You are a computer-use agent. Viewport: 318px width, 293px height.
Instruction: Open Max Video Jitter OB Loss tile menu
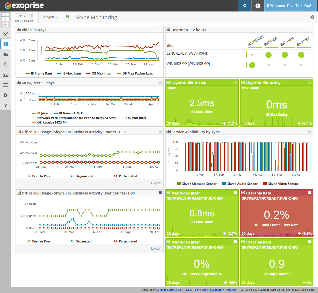235,241
